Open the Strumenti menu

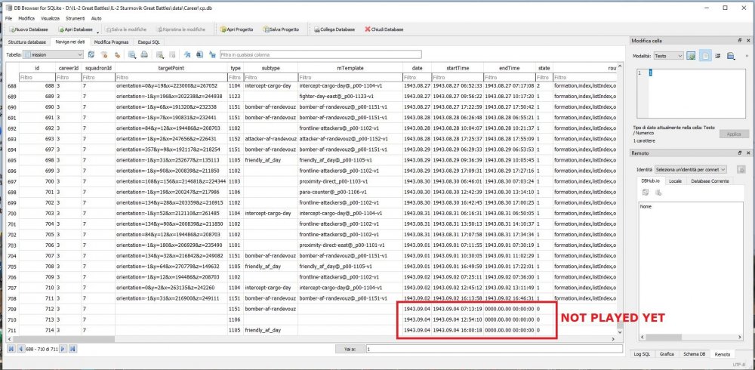tap(75, 17)
